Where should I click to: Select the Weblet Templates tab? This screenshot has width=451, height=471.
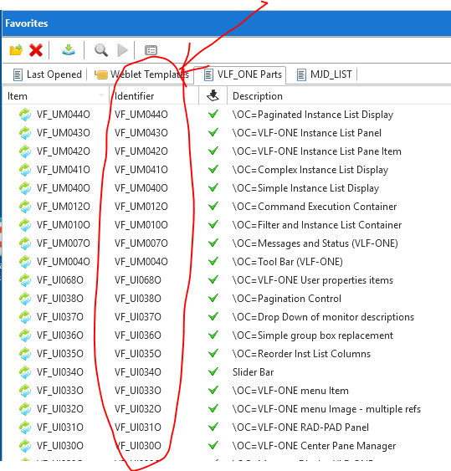141,74
